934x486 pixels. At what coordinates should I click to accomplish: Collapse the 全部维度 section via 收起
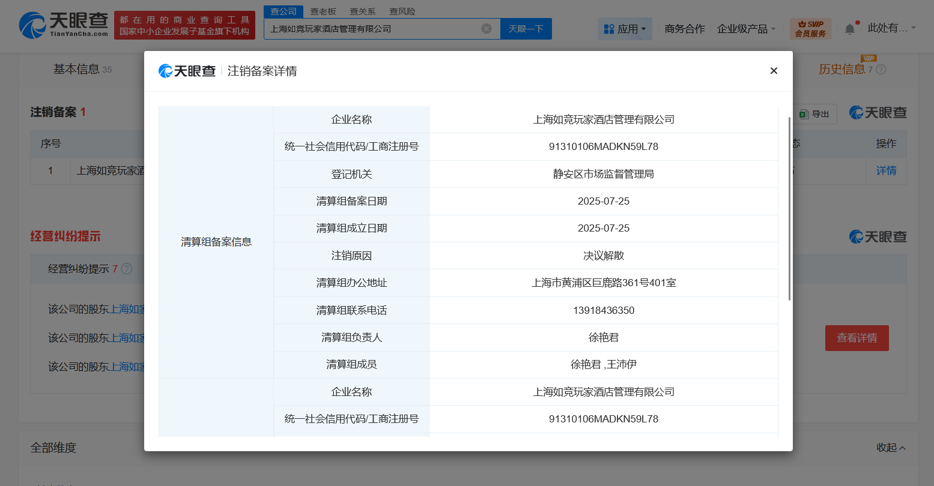[891, 448]
